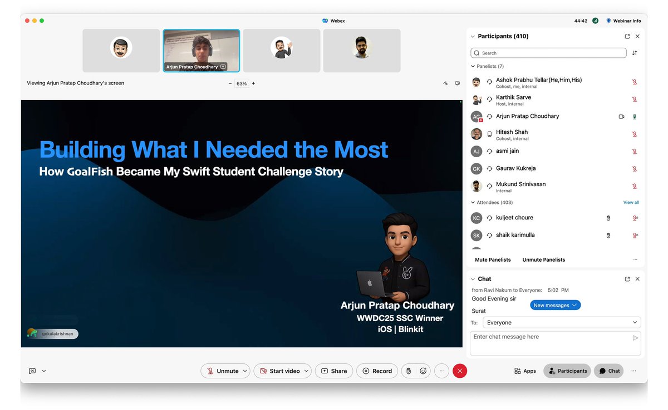This screenshot has height=410, width=668.
Task: Open more options in Participants panel footer
Action: pyautogui.click(x=635, y=260)
